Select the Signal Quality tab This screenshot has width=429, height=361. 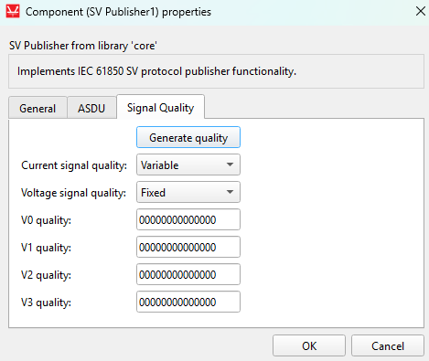(x=160, y=107)
